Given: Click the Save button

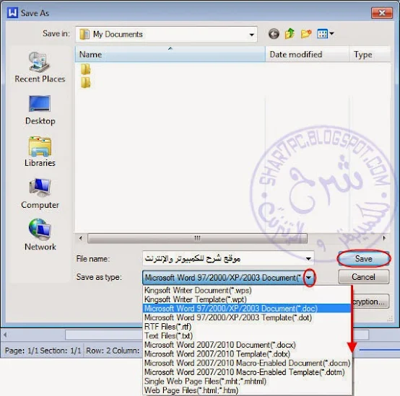Looking at the screenshot, I should click(364, 259).
